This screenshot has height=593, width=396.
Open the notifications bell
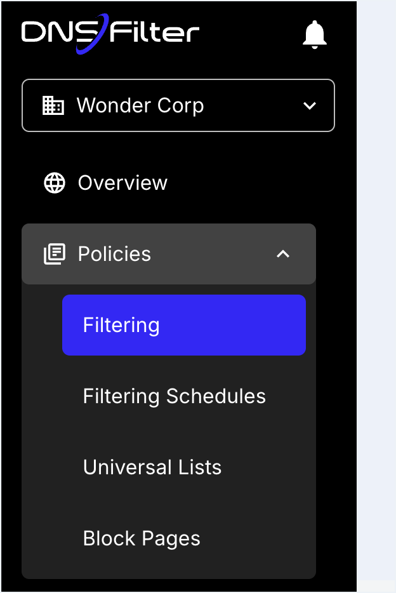pos(314,34)
